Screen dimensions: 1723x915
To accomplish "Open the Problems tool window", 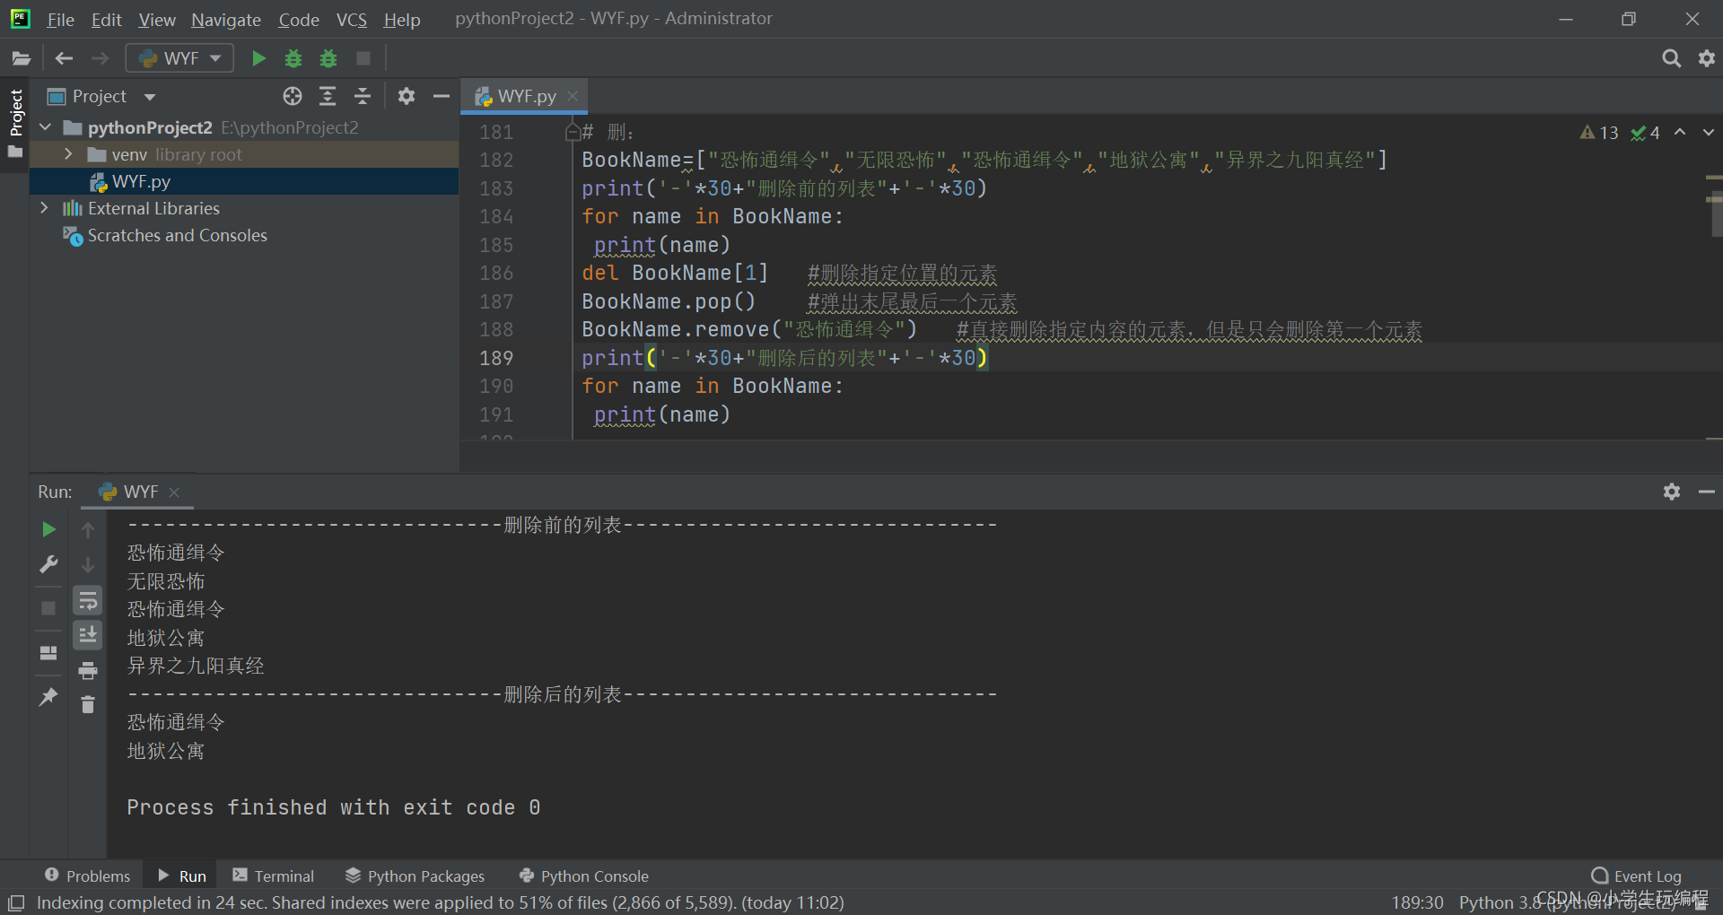I will 87,876.
